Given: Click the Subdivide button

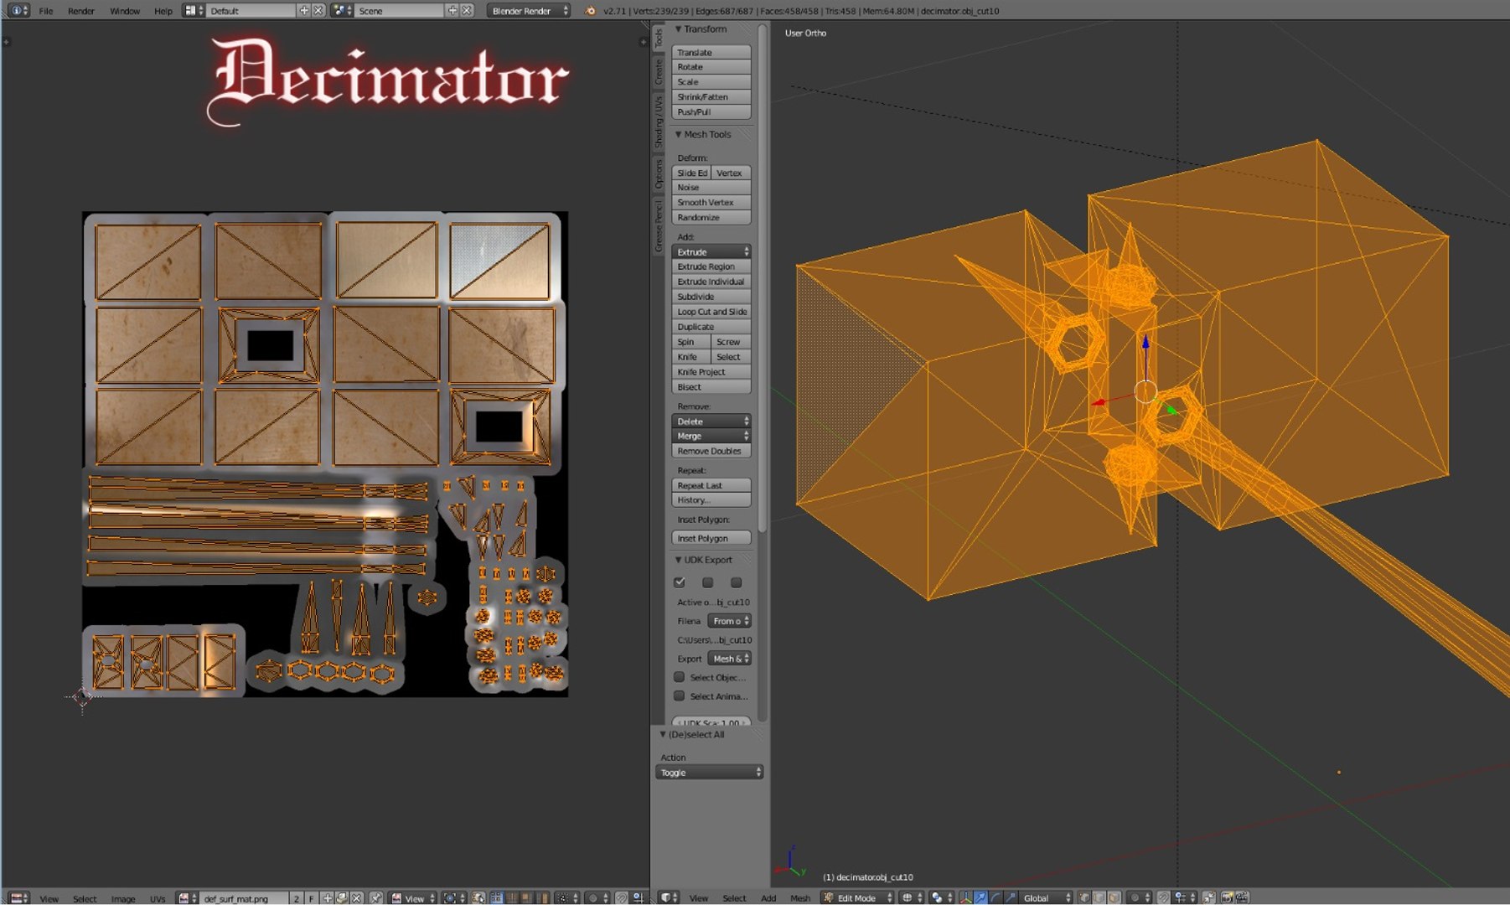Looking at the screenshot, I should tap(711, 297).
